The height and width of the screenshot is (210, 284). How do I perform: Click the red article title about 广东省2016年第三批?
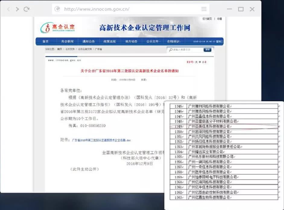coord(130,71)
